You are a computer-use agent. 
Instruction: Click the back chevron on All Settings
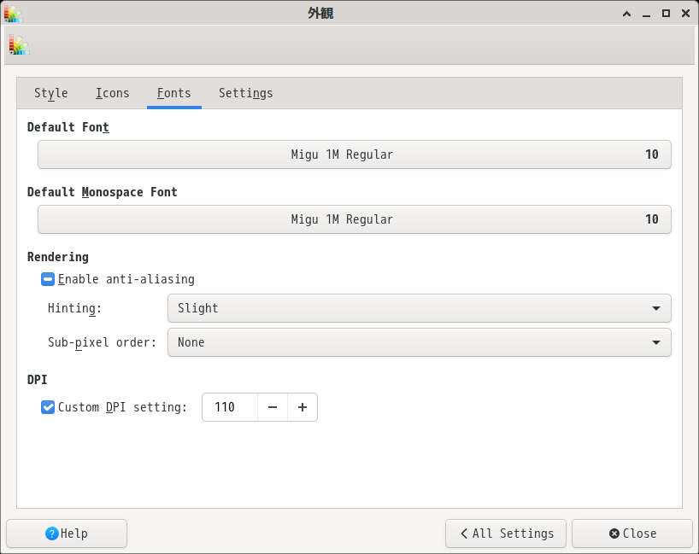pos(464,534)
